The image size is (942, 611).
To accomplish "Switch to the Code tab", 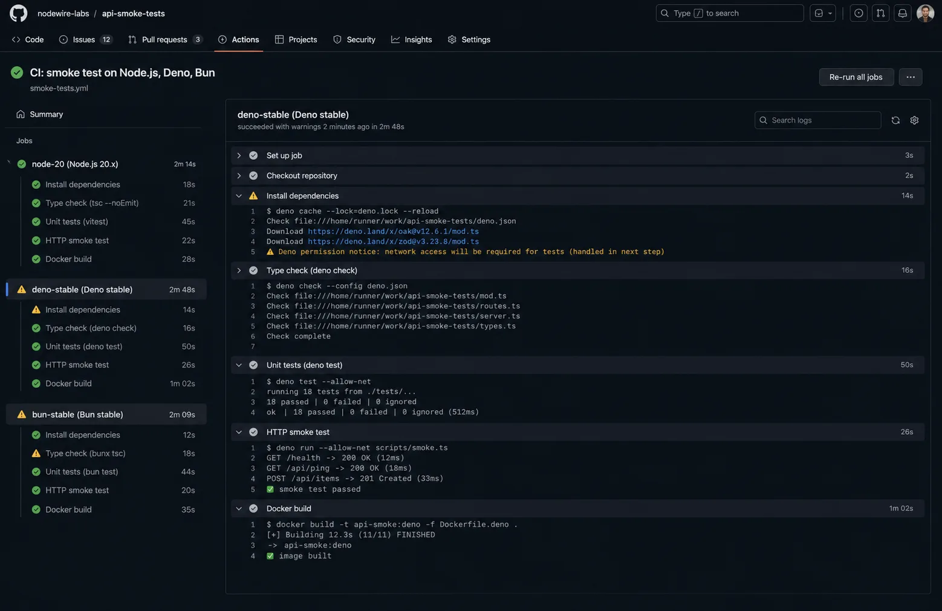I will 28,40.
